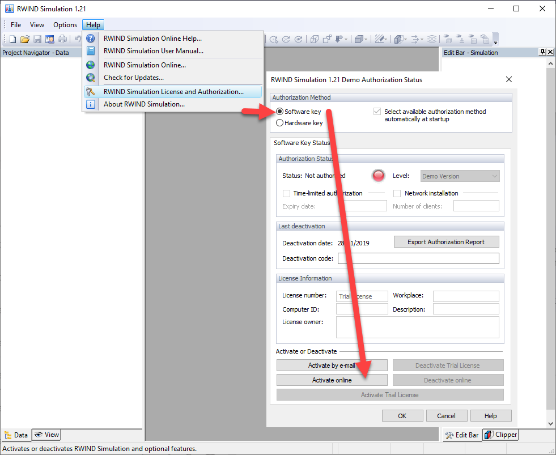This screenshot has height=455, width=556.
Task: Close the Edit Bar Simulation panel
Action: click(550, 52)
